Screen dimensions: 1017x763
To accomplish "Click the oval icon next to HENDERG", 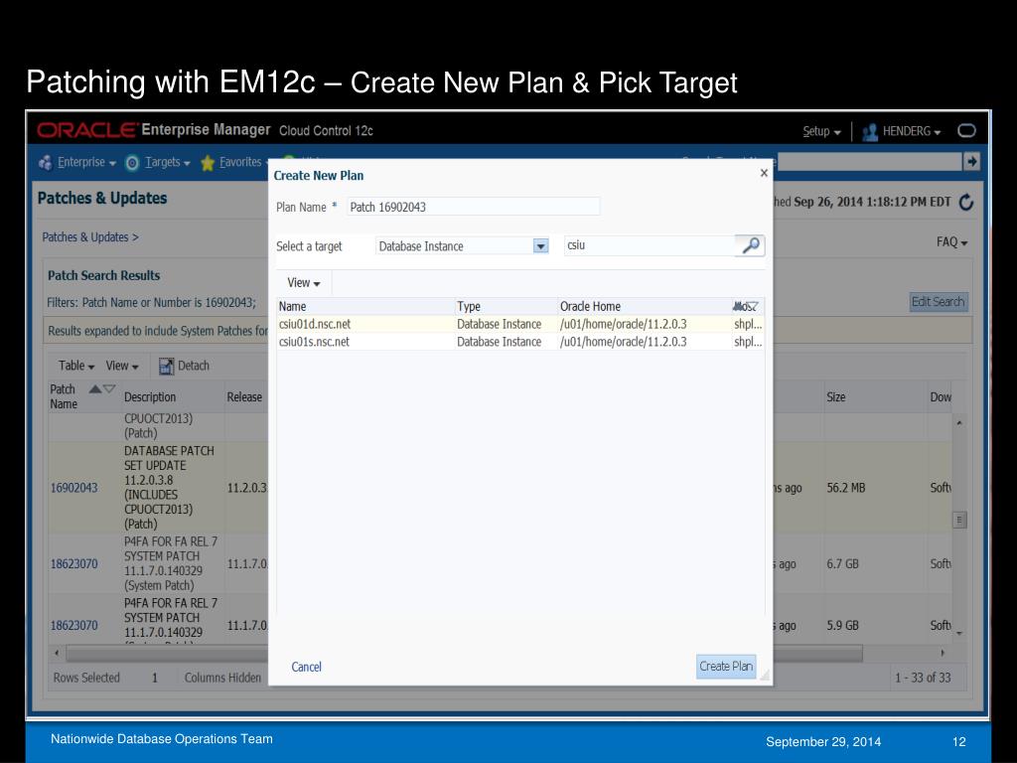I will point(966,131).
